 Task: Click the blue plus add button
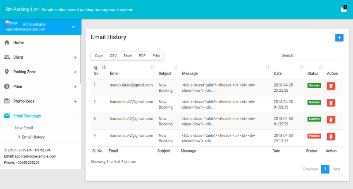pos(339,38)
